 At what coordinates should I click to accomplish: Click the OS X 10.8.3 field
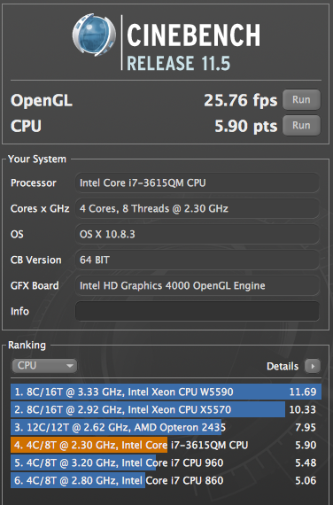coord(197,234)
